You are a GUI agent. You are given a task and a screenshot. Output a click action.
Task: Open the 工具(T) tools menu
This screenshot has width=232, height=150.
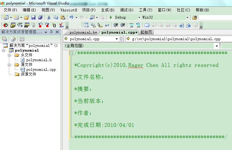pyautogui.click(x=145, y=10)
